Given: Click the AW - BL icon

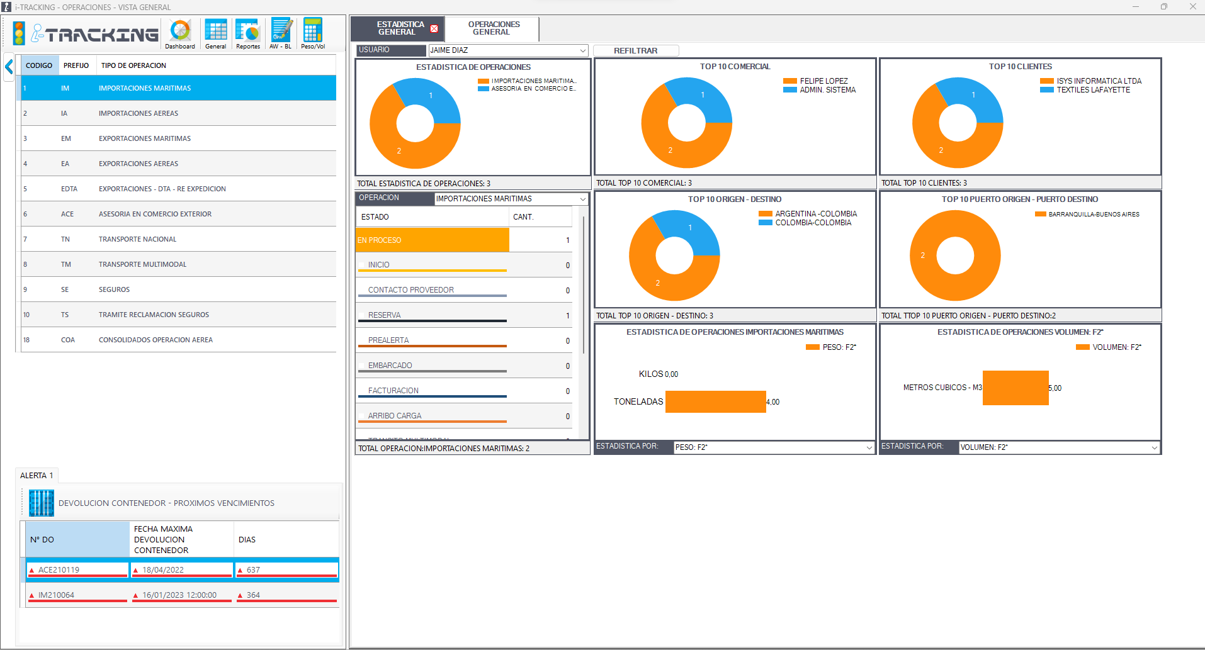Looking at the screenshot, I should (x=281, y=33).
